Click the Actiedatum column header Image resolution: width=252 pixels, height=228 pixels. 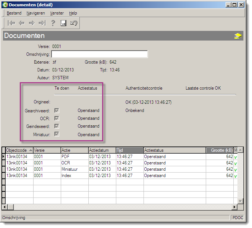pyautogui.click(x=103, y=150)
